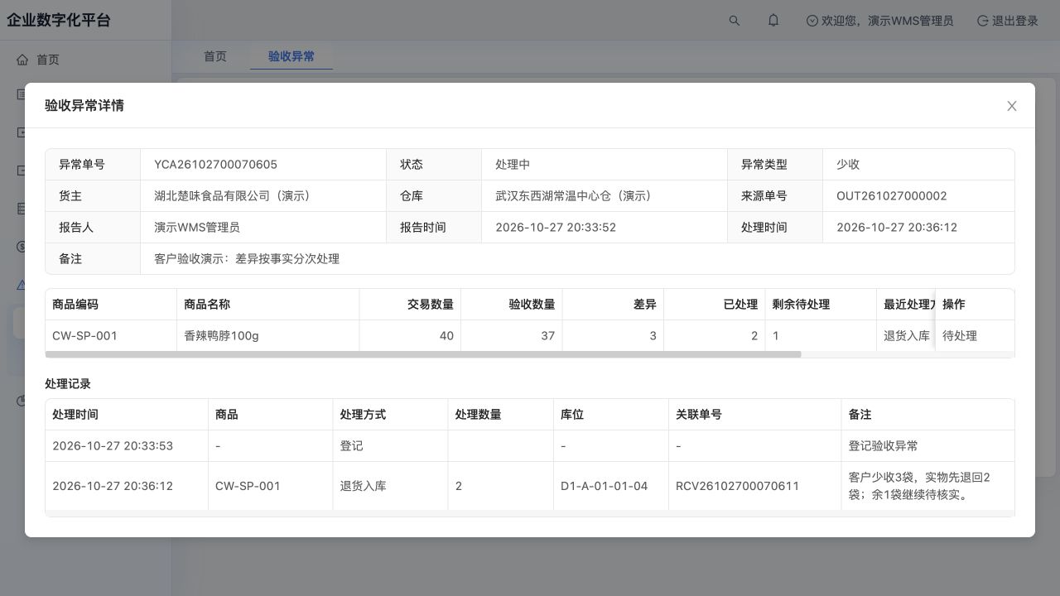Click 退出登录 to log out
1060x596 pixels.
coord(1008,21)
